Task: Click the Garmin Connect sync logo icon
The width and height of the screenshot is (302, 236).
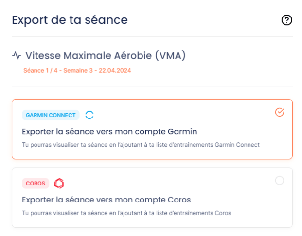Action: click(x=89, y=115)
